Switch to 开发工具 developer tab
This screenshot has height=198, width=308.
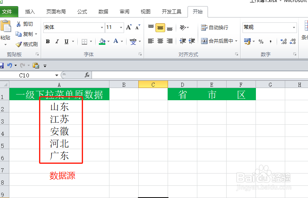click(x=171, y=12)
